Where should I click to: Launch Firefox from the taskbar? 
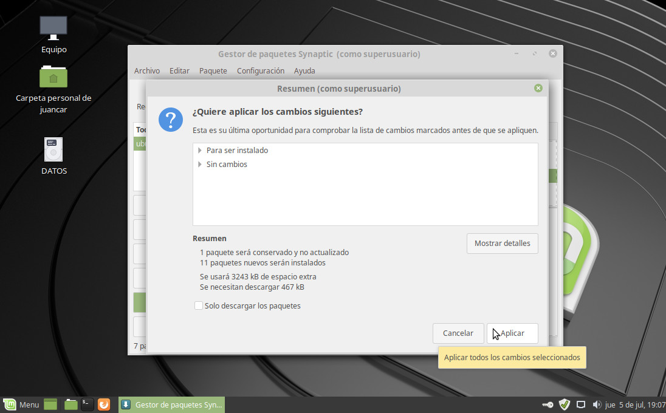[104, 404]
